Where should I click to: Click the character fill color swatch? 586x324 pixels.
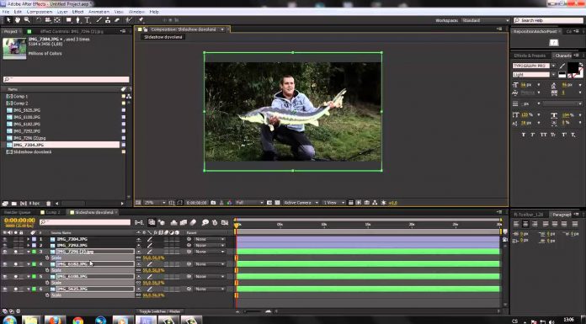tap(573, 67)
